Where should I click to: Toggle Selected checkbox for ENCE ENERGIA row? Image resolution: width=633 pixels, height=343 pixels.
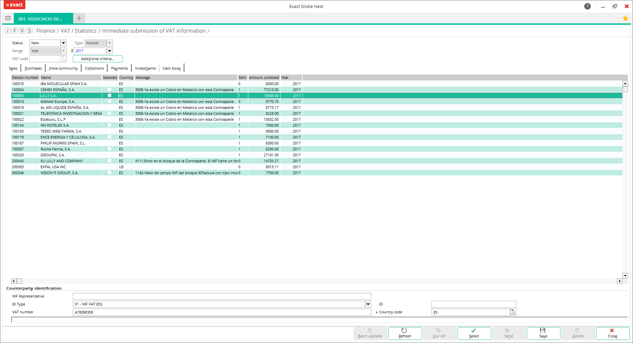click(109, 137)
